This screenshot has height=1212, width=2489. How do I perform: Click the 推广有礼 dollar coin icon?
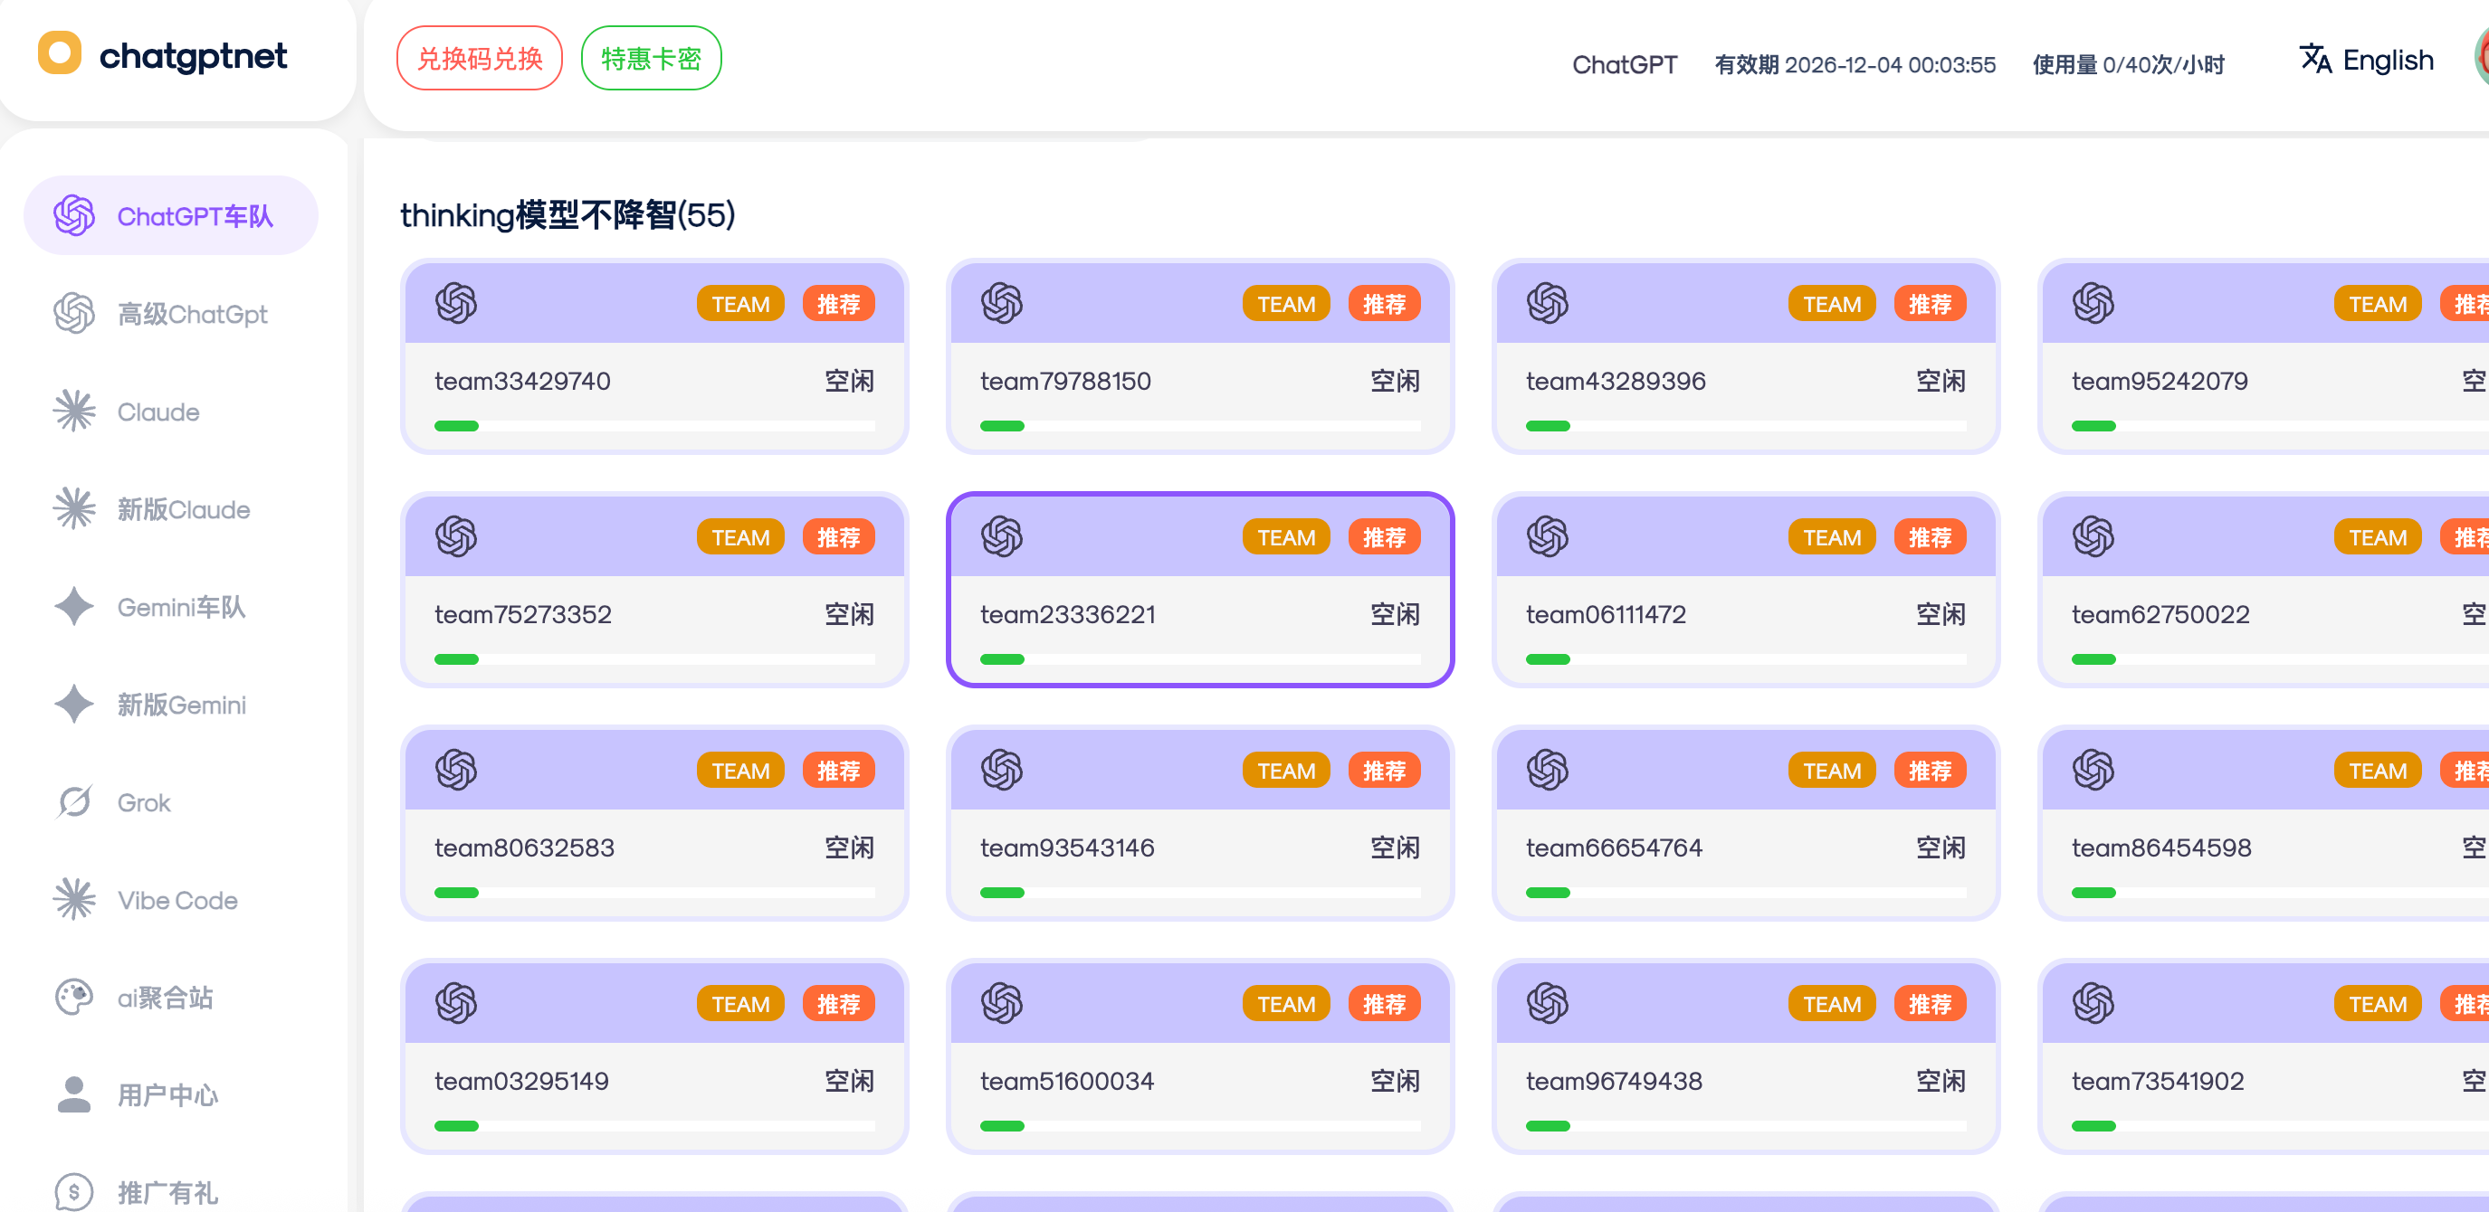(73, 1192)
